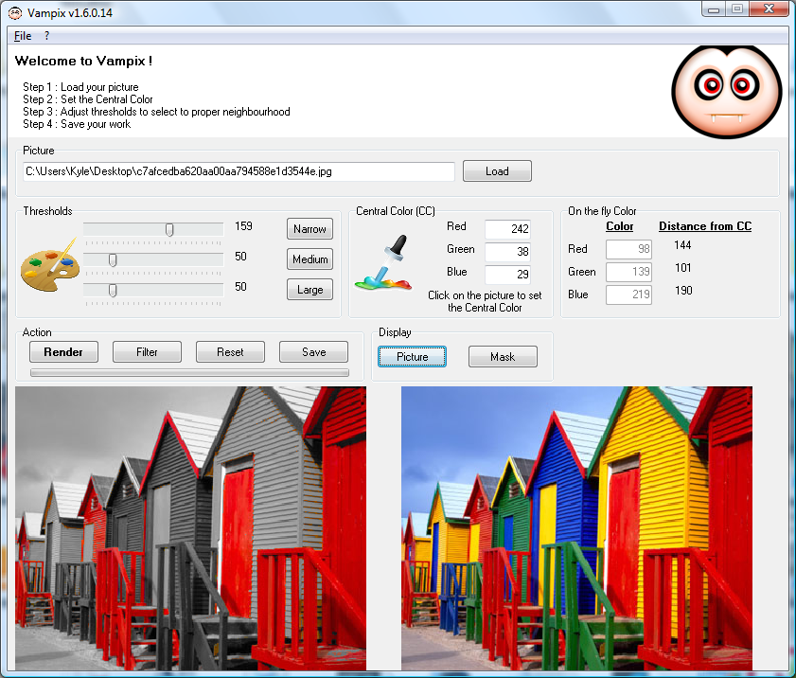Click the picture file path field
796x678 pixels.
click(x=239, y=171)
